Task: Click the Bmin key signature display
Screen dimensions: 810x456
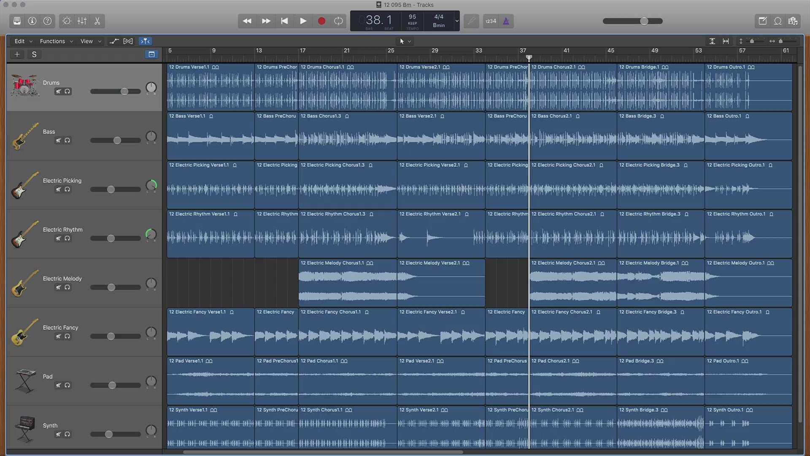Action: (x=439, y=25)
